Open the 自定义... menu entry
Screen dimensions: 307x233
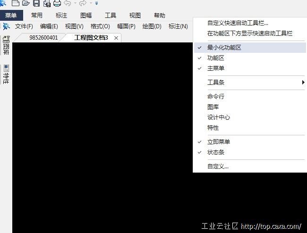pyautogui.click(x=250, y=166)
